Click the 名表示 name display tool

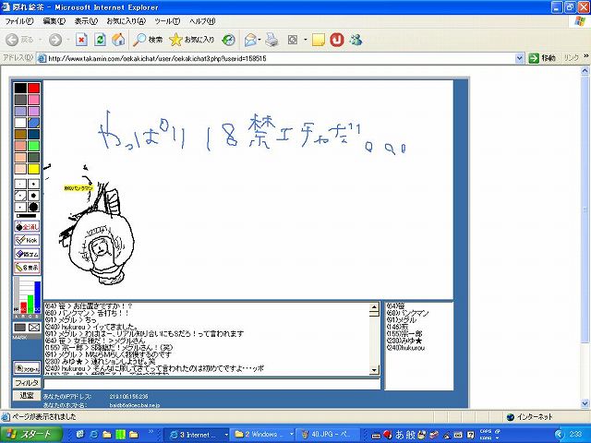[27, 268]
